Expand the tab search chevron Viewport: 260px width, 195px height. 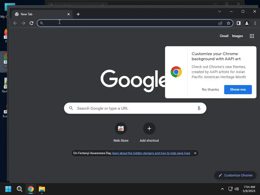coord(220,11)
